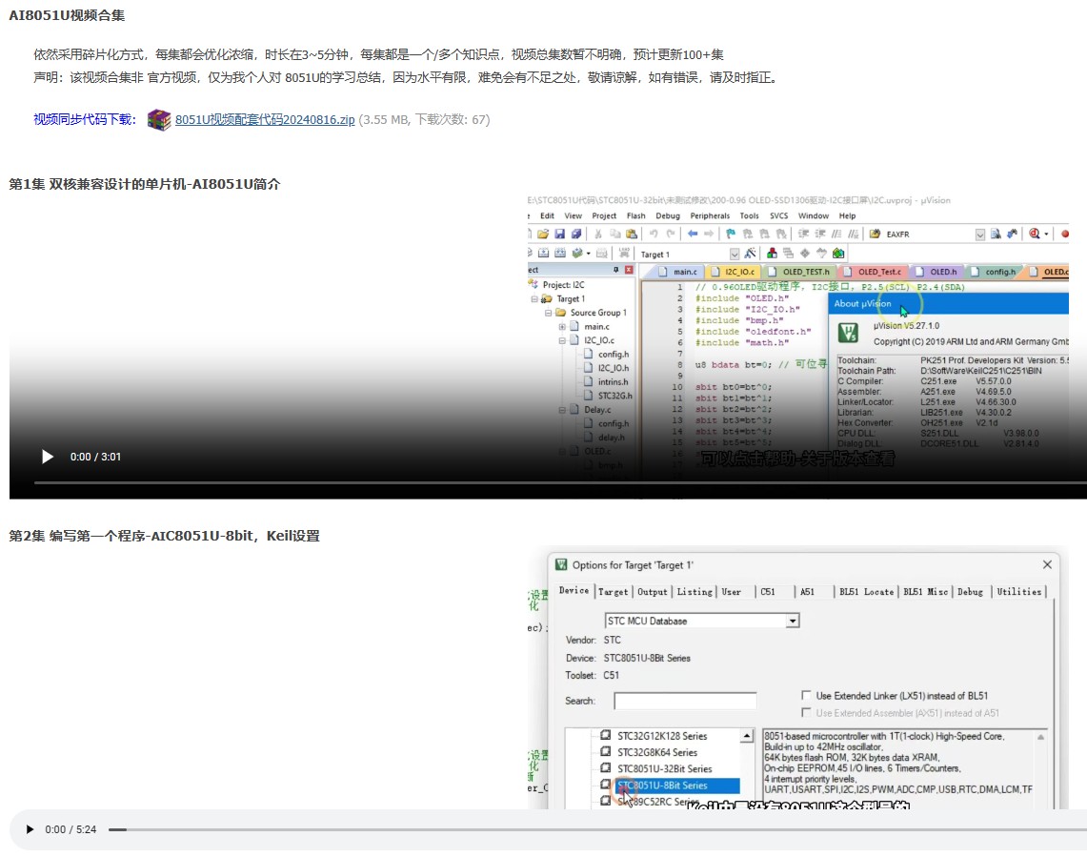Open the STC MCU Database dropdown
The image size is (1087, 857).
[792, 622]
